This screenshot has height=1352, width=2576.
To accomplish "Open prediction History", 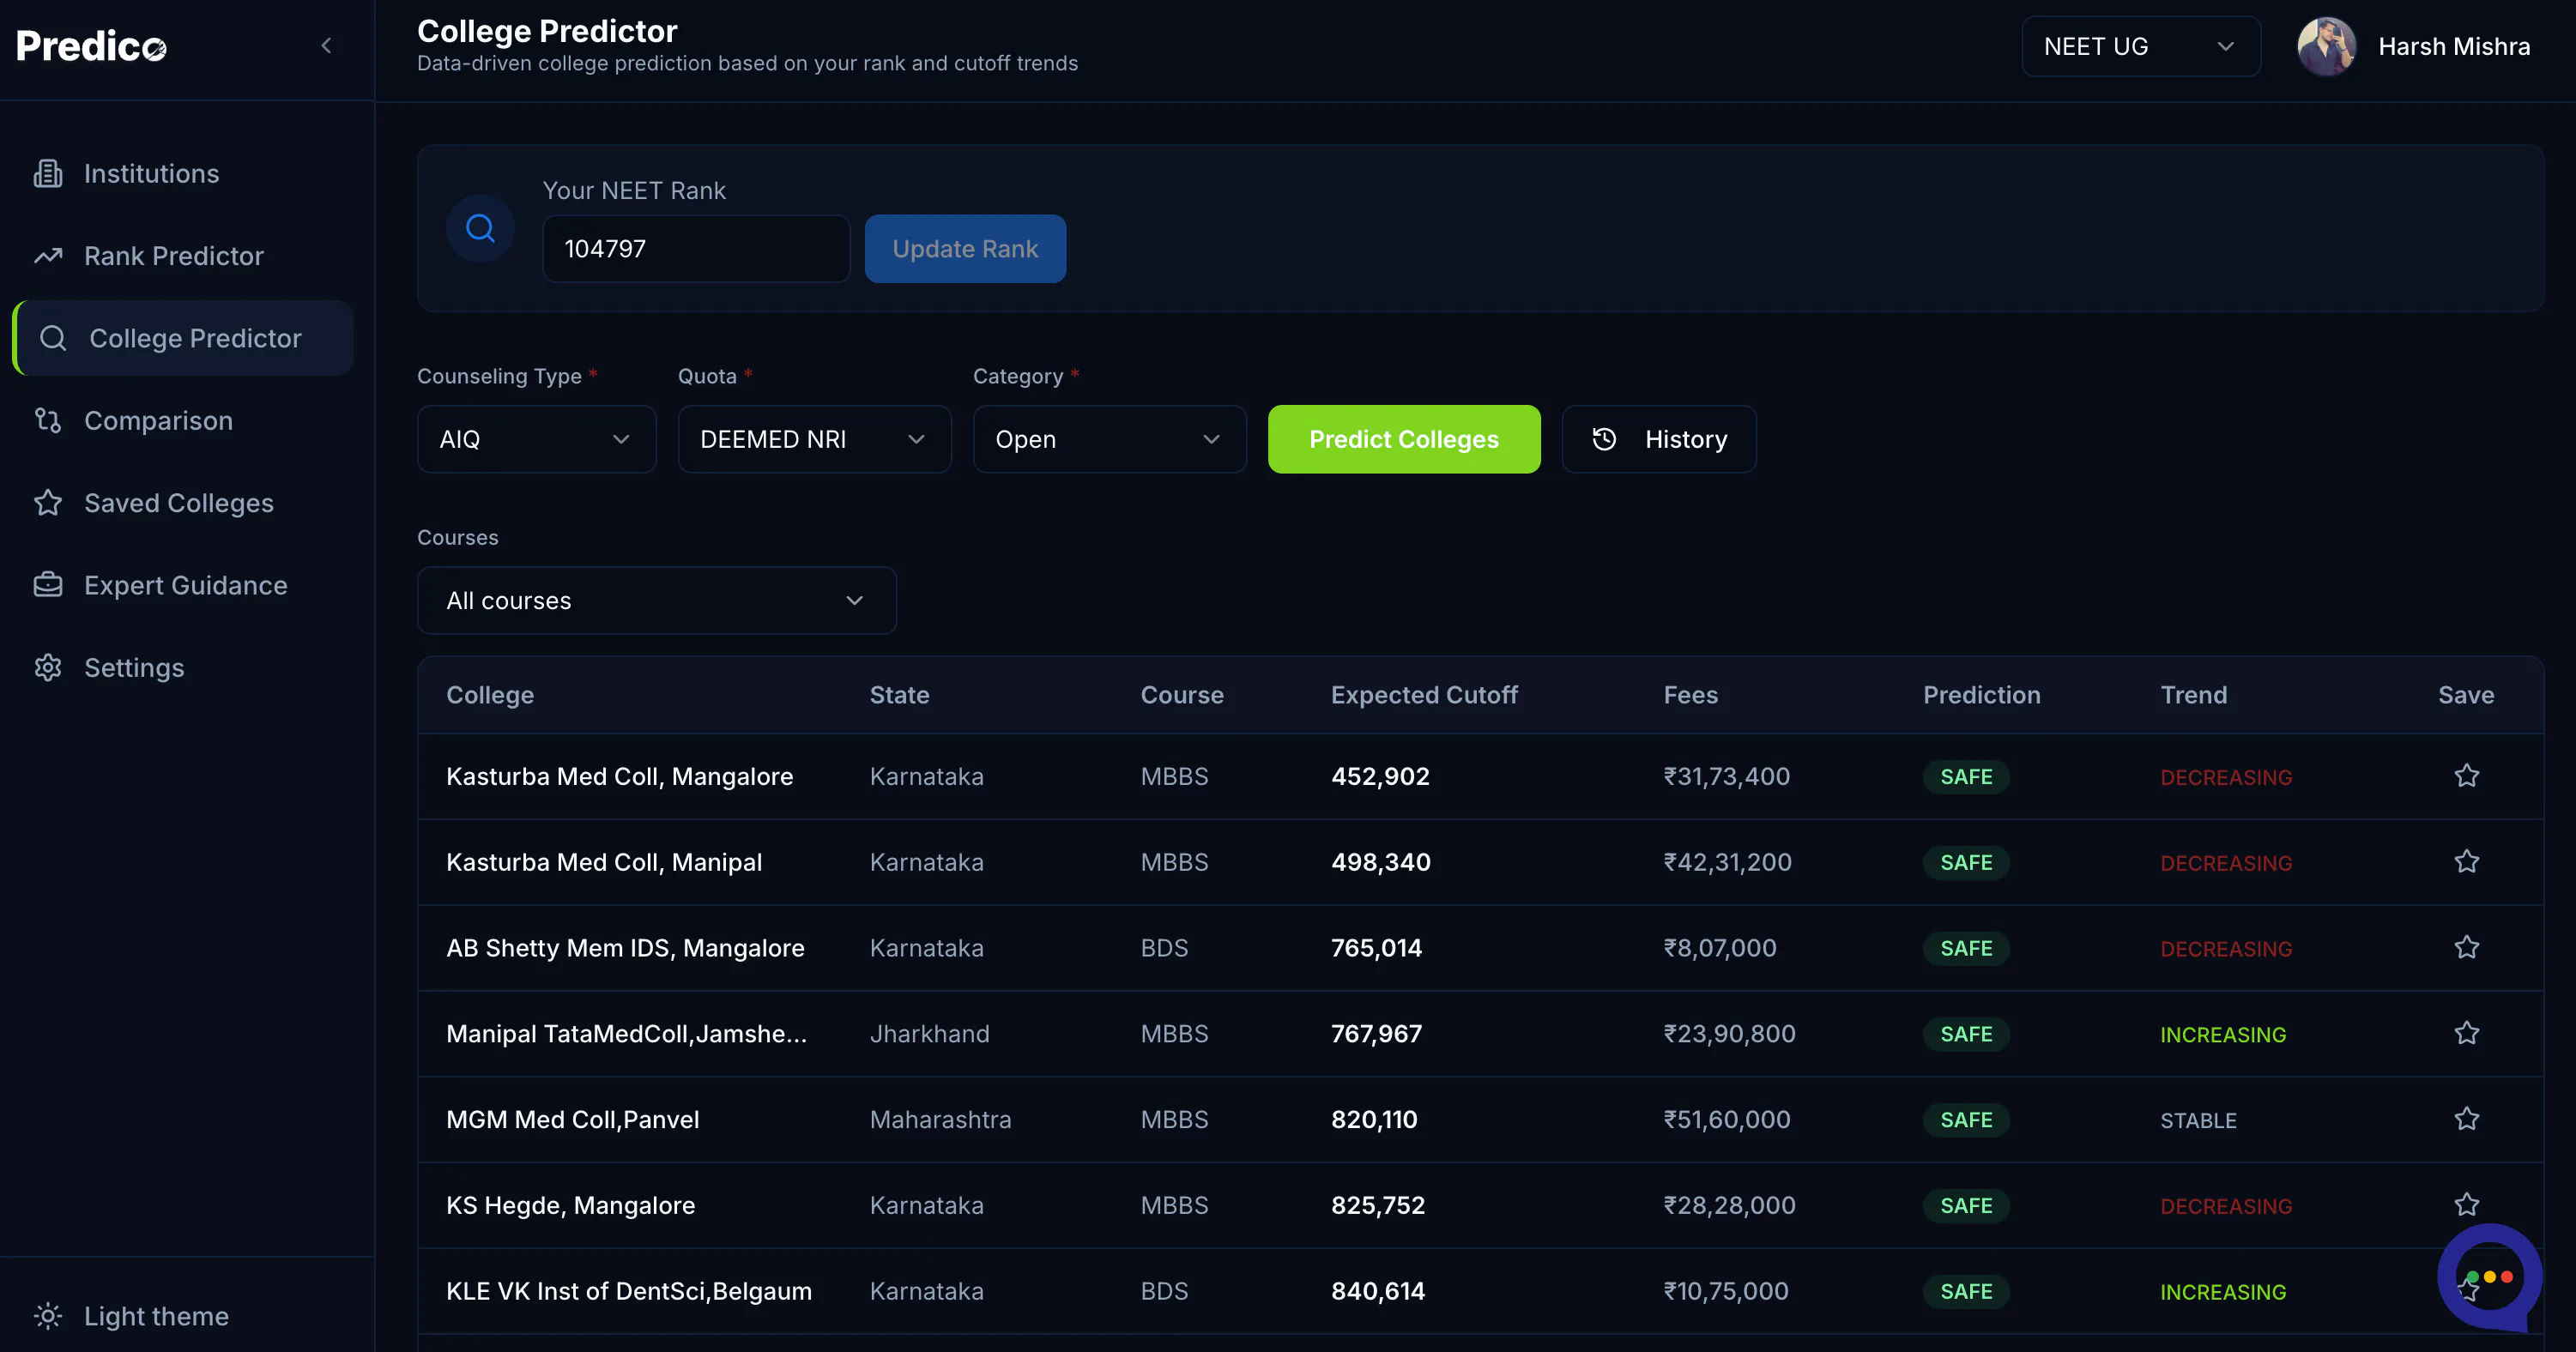I will tap(1659, 439).
